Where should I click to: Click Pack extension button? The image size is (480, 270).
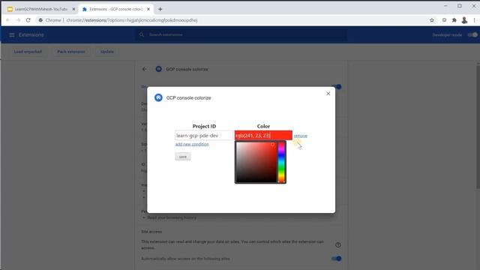click(x=71, y=52)
